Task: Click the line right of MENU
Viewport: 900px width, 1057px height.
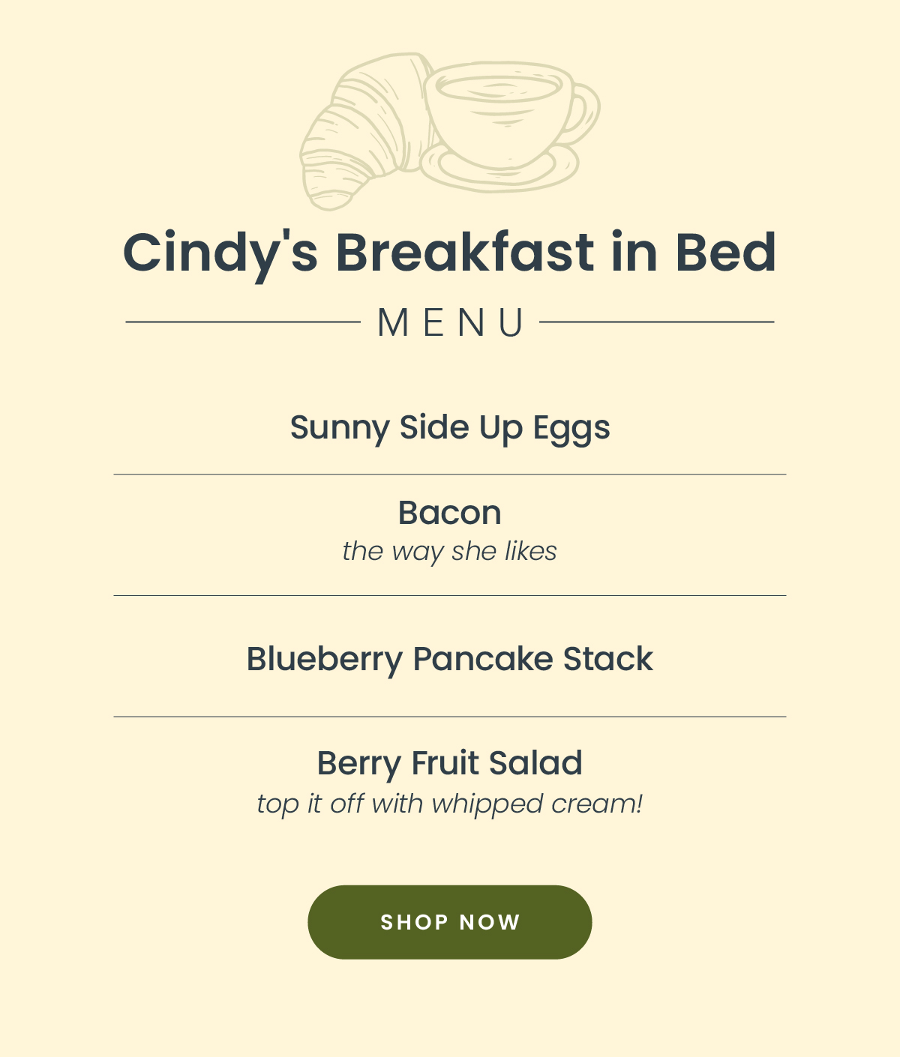Action: point(657,322)
